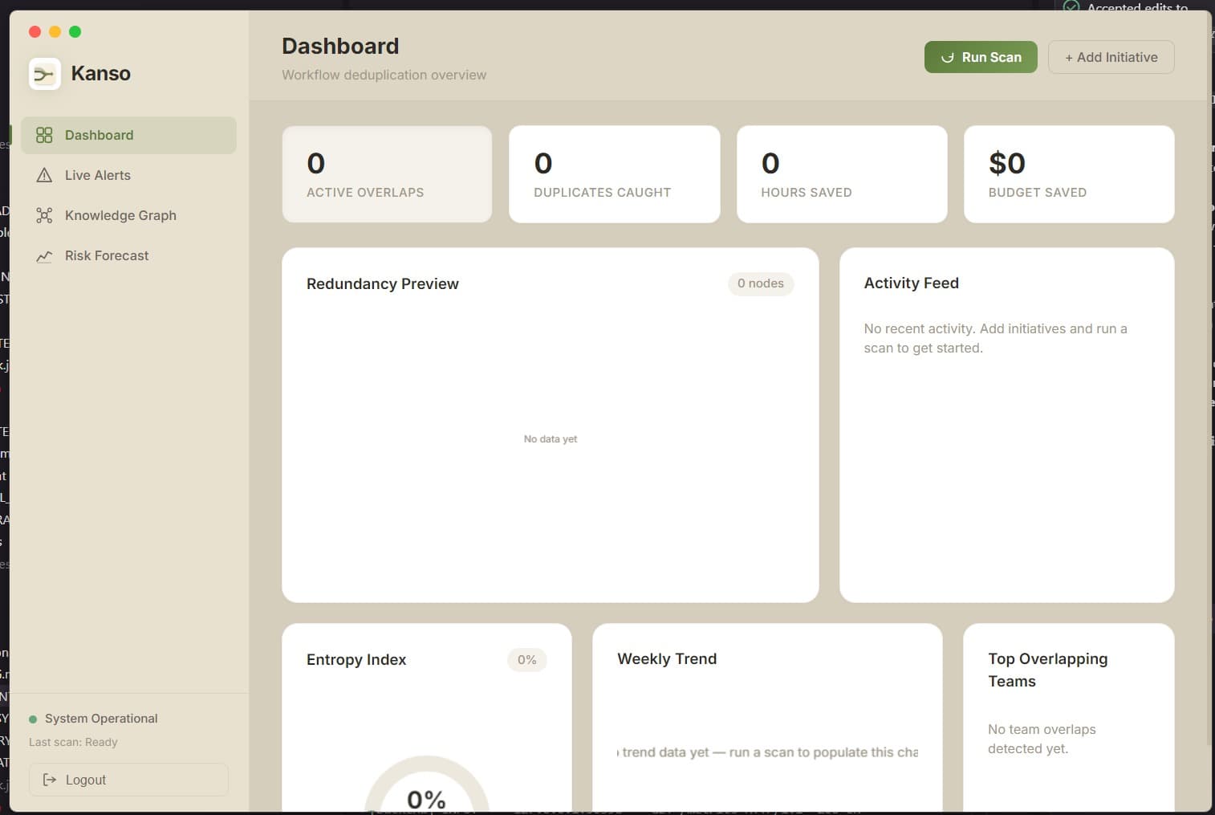Image resolution: width=1215 pixels, height=815 pixels.
Task: Click the Dashboard grid icon in sidebar
Action: pos(44,135)
